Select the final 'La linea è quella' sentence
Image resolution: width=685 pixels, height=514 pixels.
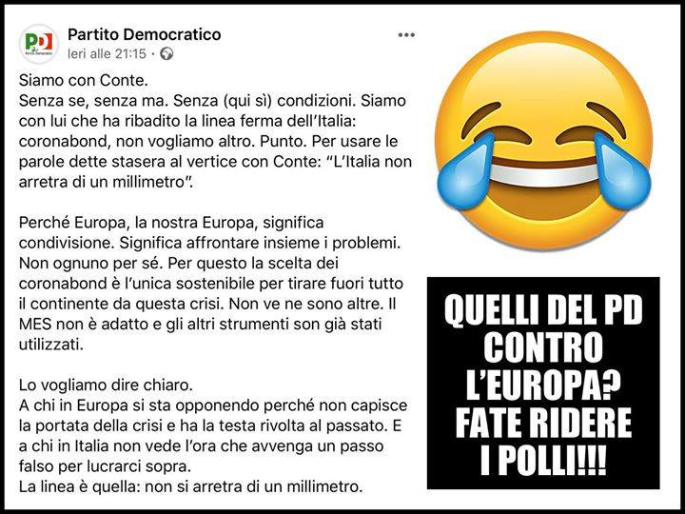click(x=190, y=486)
